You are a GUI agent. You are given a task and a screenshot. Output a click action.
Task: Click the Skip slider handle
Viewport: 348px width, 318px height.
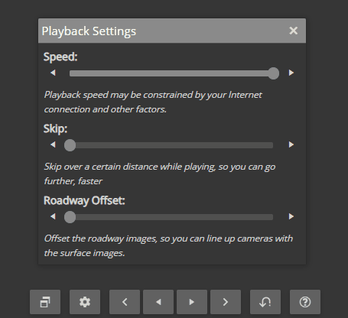[70, 145]
